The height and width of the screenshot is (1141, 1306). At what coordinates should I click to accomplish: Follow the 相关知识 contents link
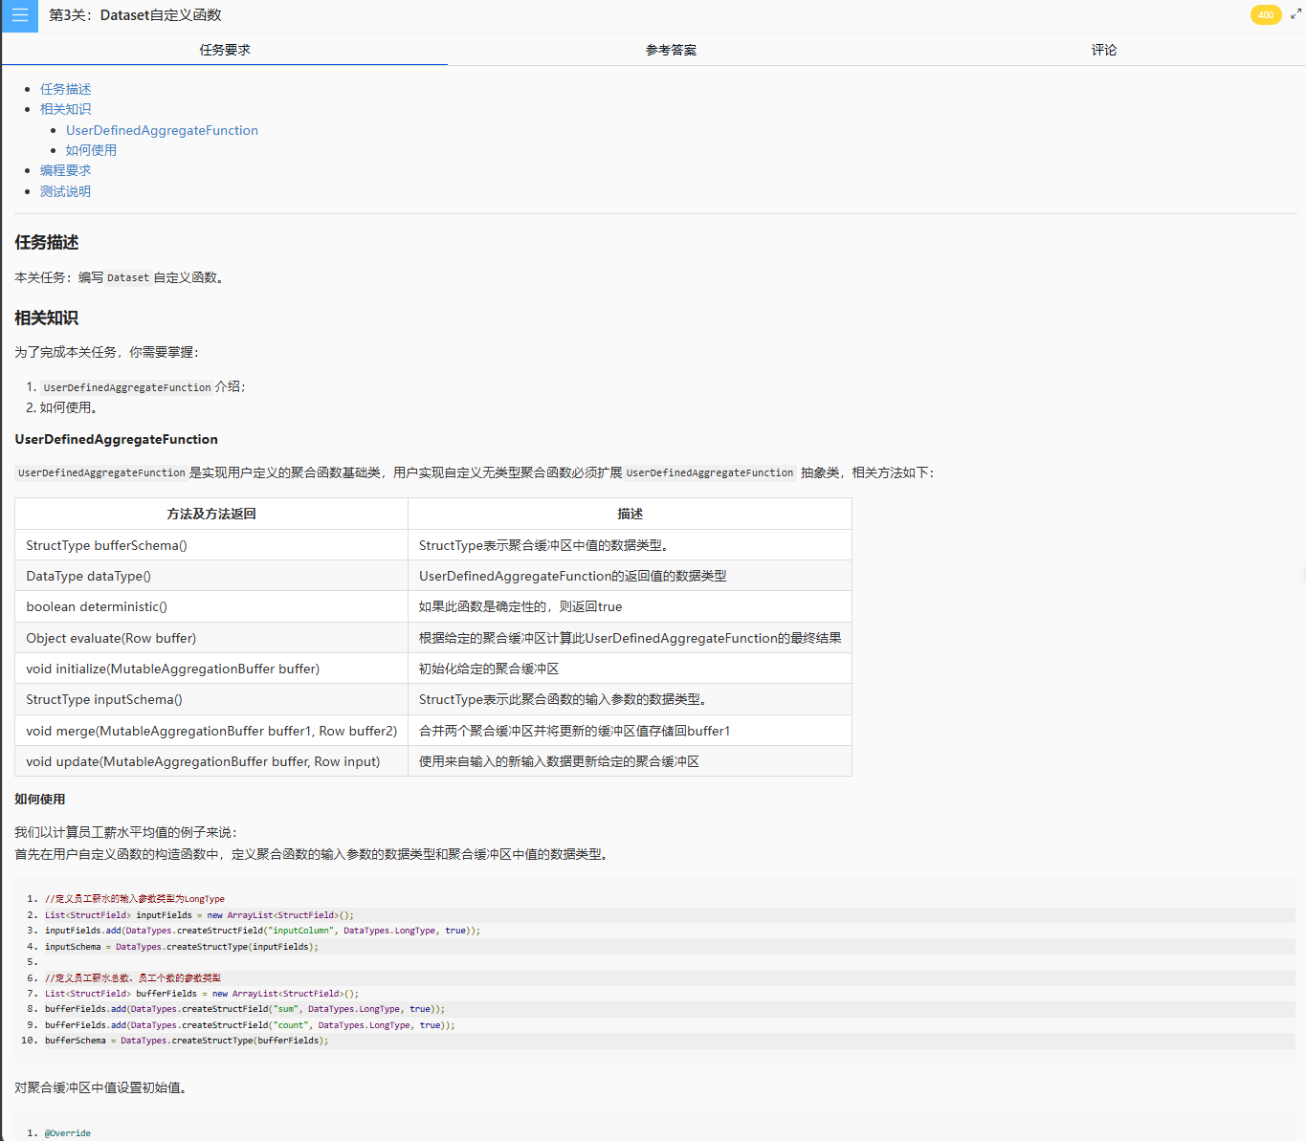click(x=65, y=109)
